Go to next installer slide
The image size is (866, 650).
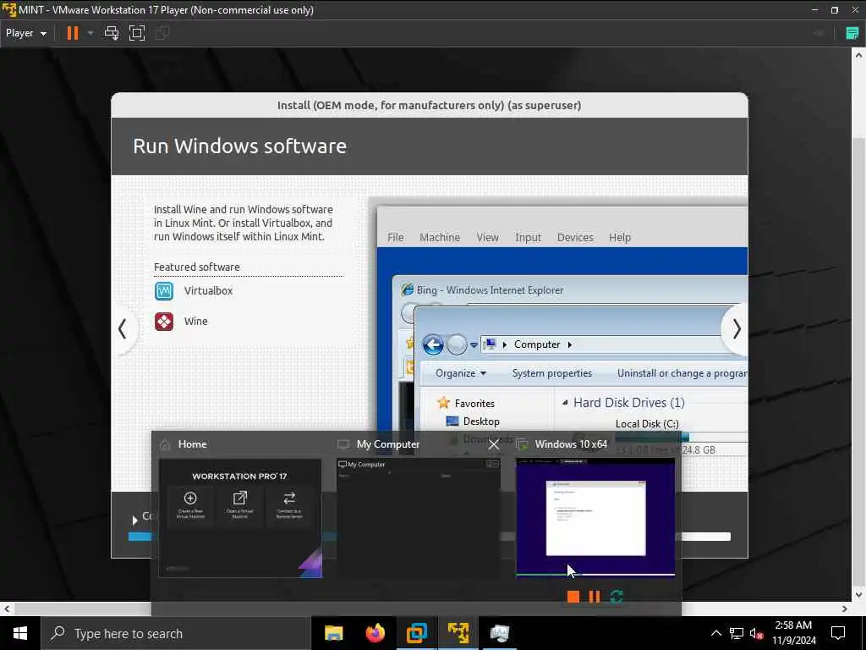[x=736, y=329]
